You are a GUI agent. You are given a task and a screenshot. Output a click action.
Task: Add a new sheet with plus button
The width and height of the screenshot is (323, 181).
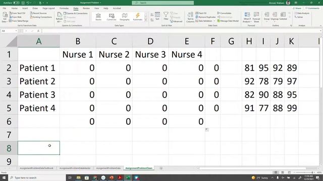tap(161, 168)
